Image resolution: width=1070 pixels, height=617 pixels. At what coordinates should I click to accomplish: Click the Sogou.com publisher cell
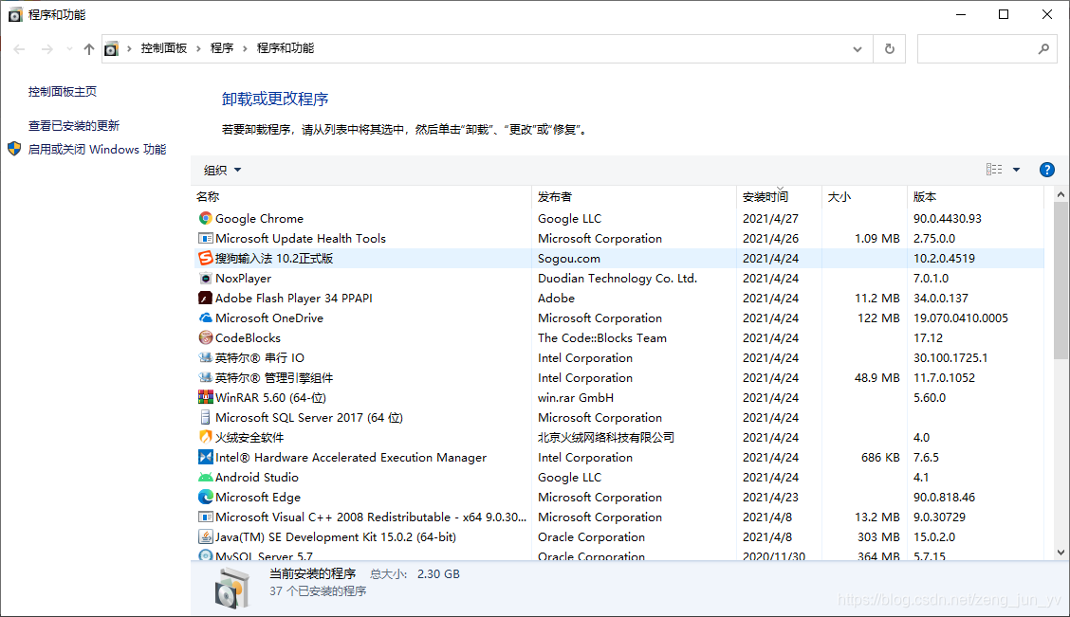[x=569, y=259]
